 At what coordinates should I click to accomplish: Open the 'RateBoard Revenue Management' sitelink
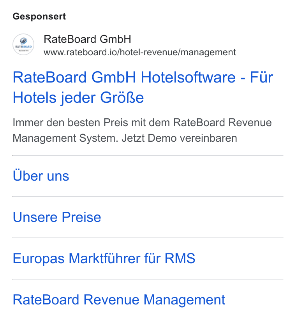pos(119,300)
